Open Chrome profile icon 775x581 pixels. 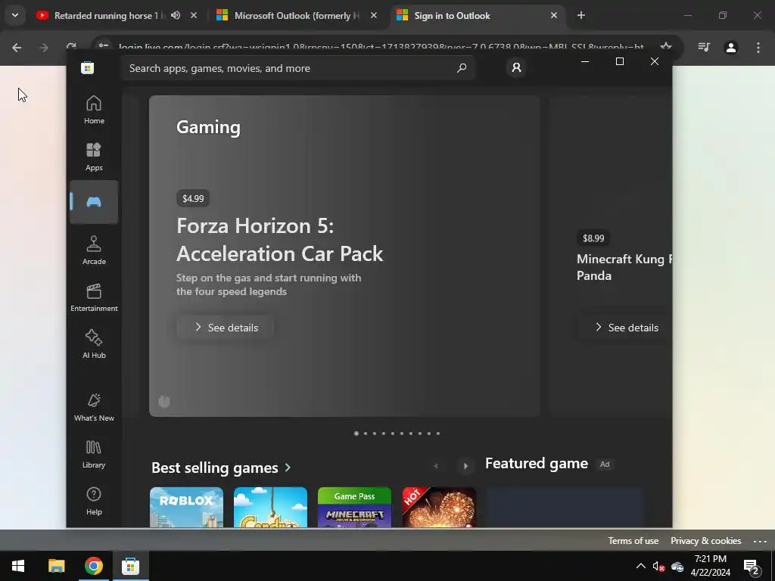click(730, 48)
